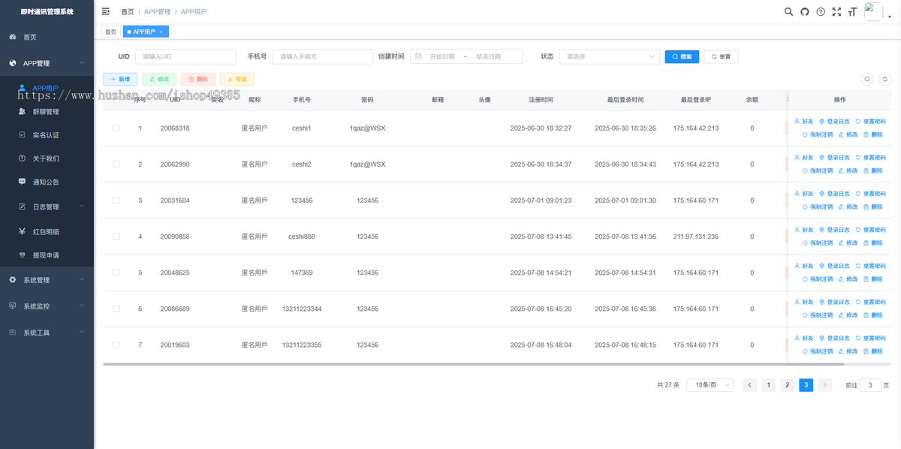Expand the 系统管理 sidebar menu

(47, 280)
